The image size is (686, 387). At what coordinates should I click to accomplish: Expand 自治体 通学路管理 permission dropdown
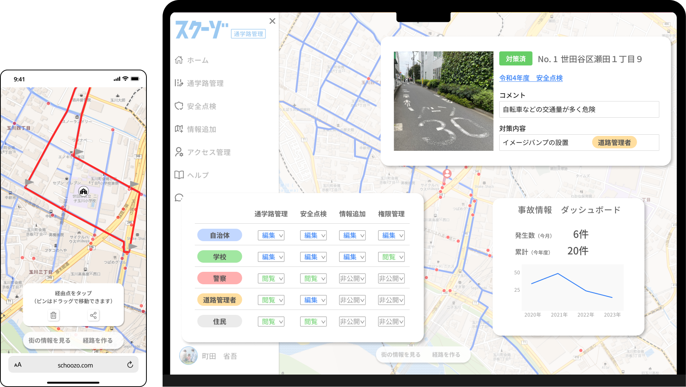pyautogui.click(x=271, y=235)
